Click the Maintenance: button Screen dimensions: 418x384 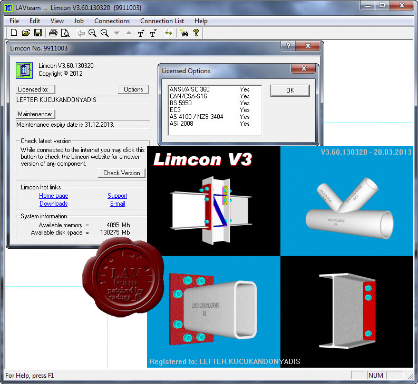(x=35, y=114)
